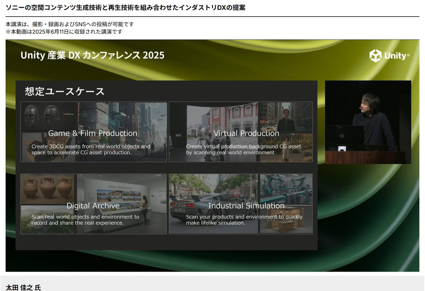Click the Unity logo in the video
This screenshot has width=425, height=291.
390,56
